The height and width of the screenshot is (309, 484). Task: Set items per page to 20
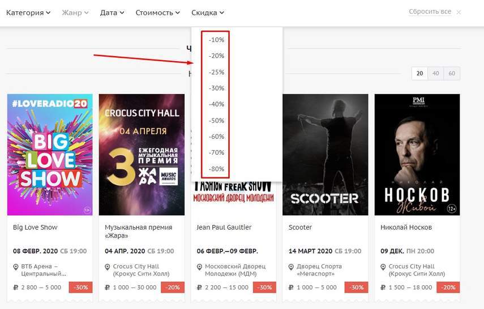(x=419, y=73)
